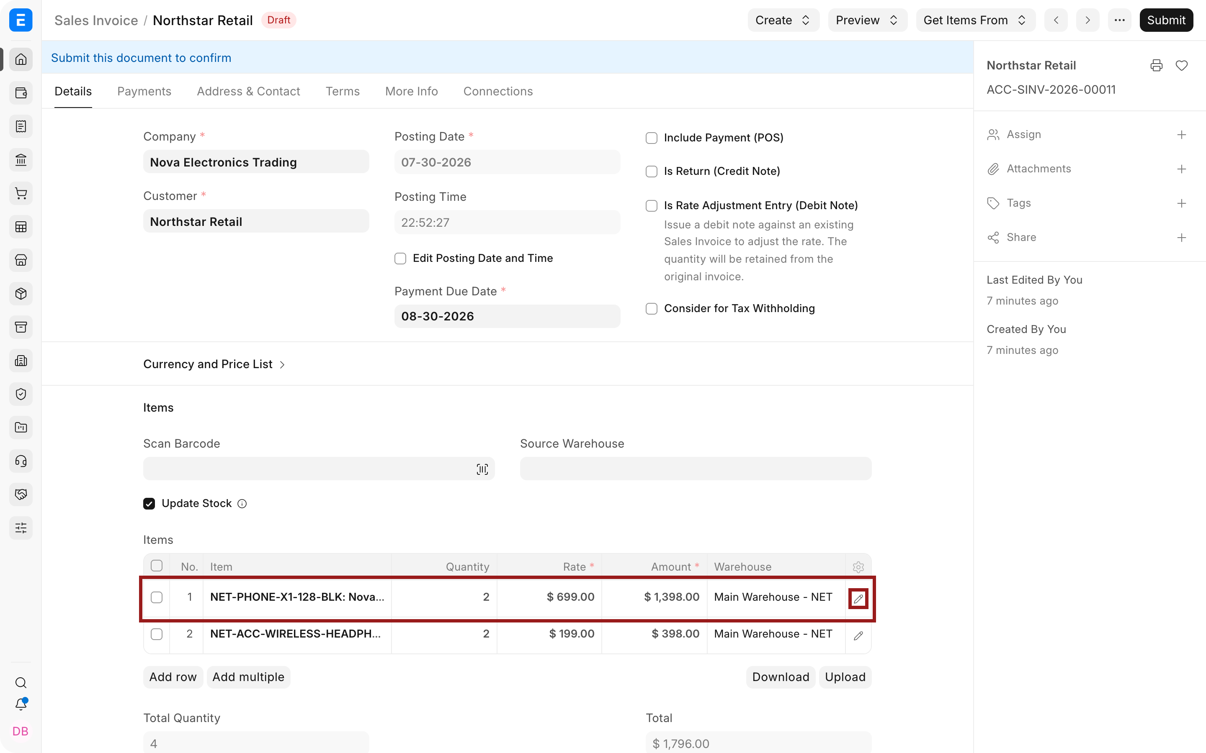Open the More Info tab

click(x=411, y=91)
